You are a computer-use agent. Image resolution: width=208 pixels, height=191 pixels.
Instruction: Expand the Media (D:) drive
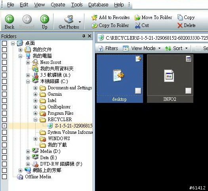(x=28, y=152)
